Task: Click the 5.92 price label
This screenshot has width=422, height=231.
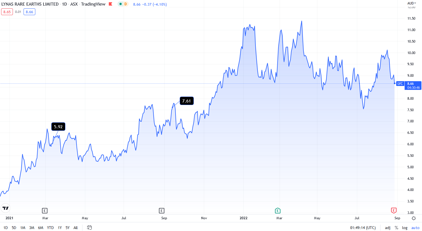Action: 58,127
